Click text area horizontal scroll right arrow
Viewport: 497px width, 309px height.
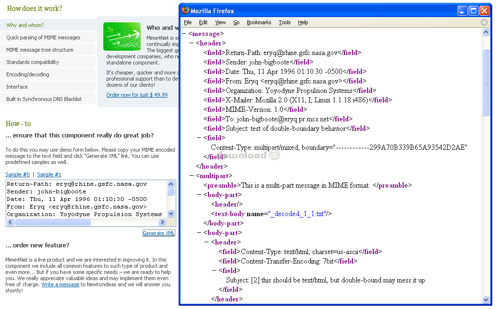coord(163,222)
